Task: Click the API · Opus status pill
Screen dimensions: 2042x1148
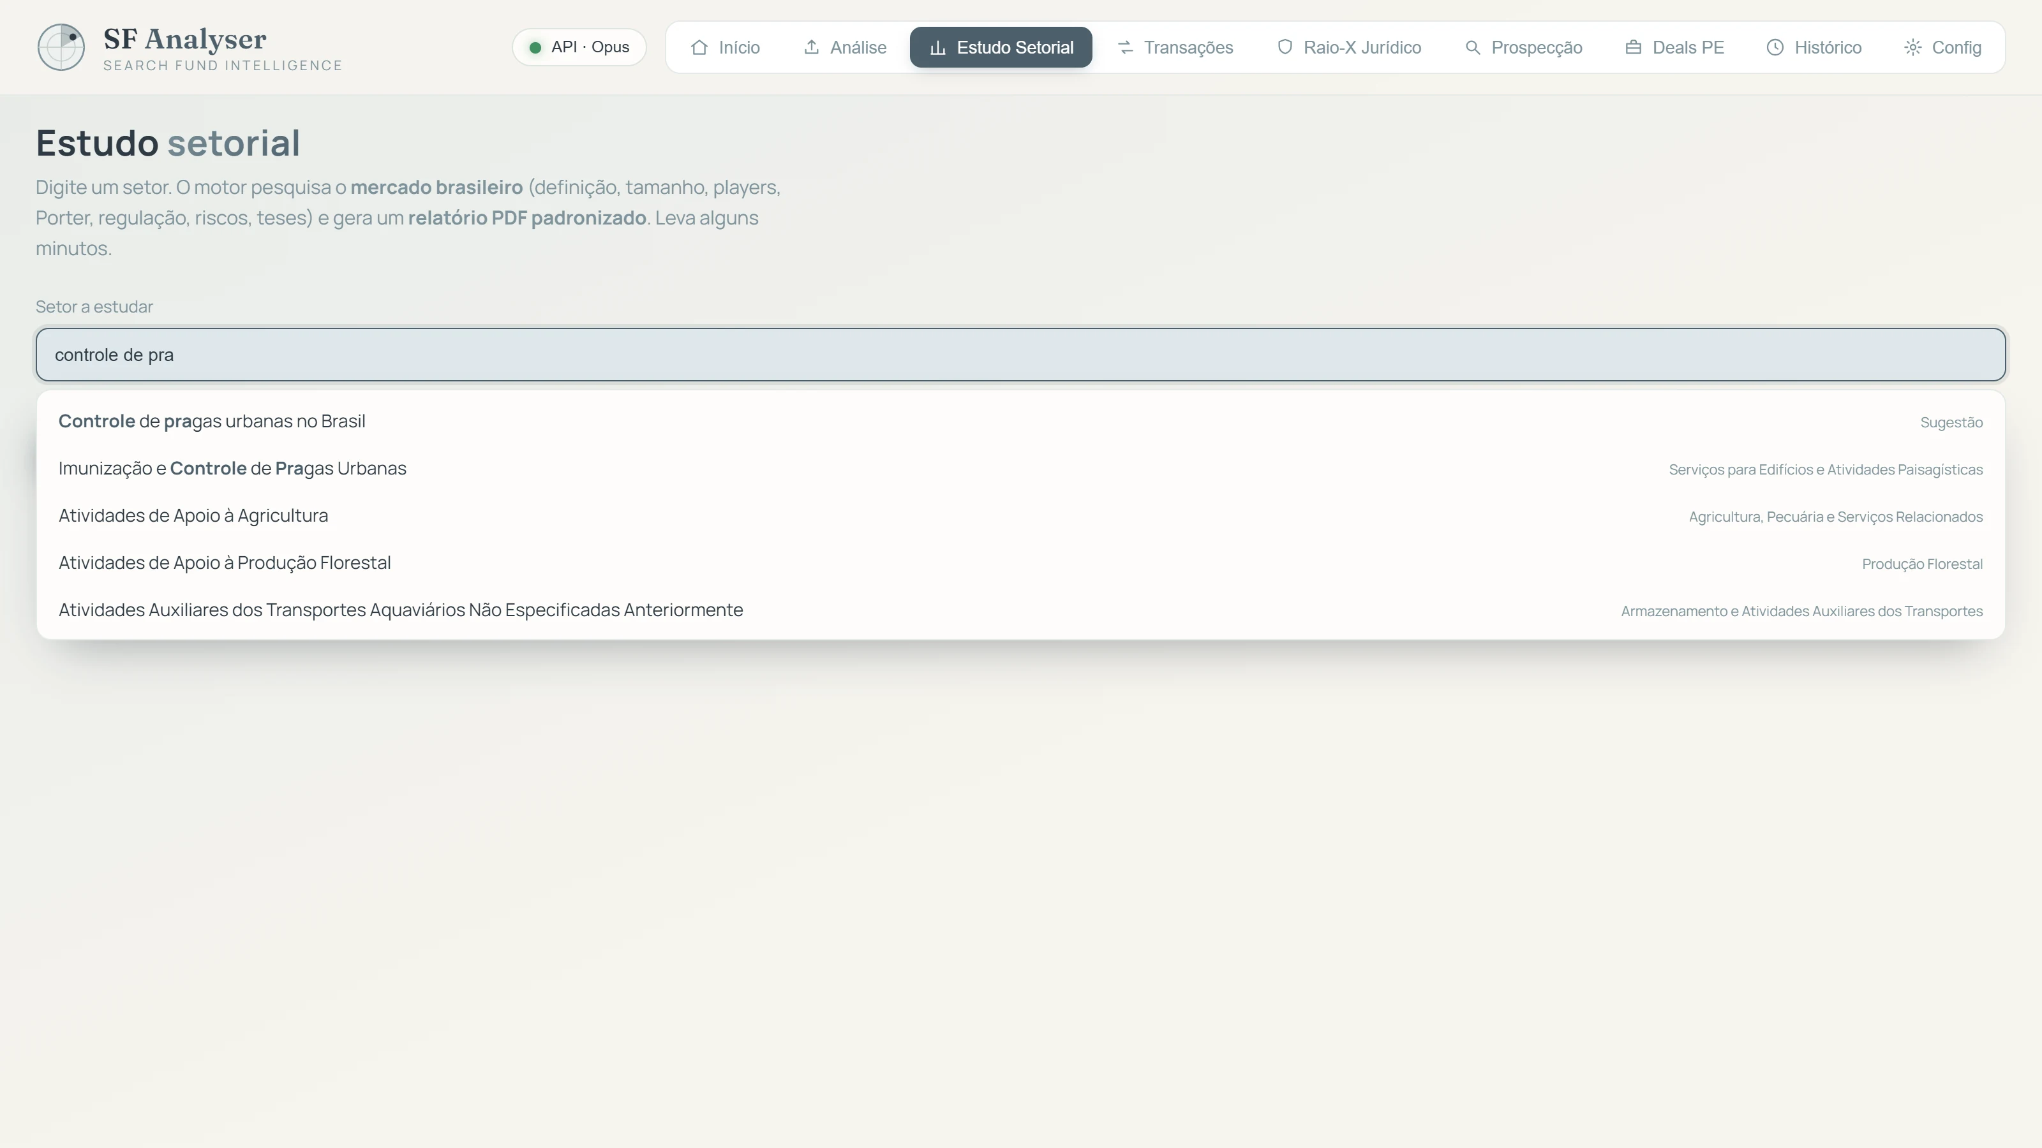Action: [579, 48]
